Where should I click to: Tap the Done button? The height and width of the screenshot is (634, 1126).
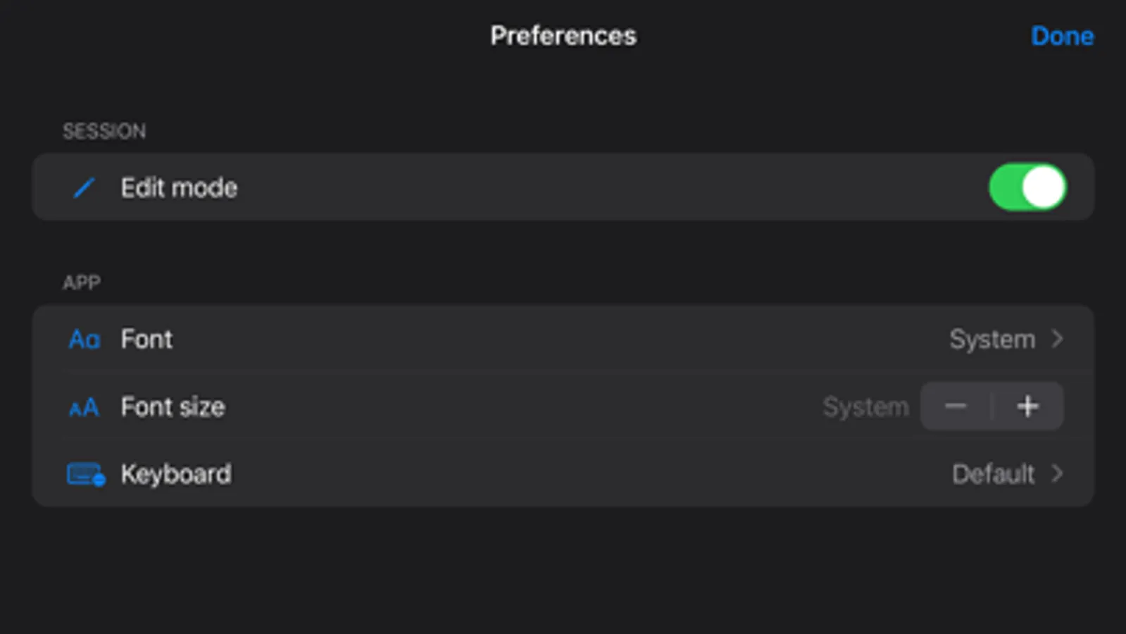pyautogui.click(x=1061, y=36)
